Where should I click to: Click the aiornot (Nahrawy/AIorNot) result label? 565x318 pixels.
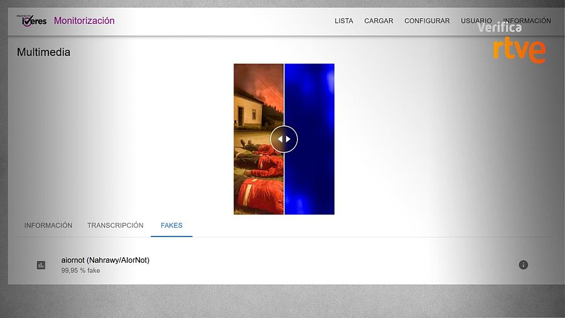click(105, 260)
